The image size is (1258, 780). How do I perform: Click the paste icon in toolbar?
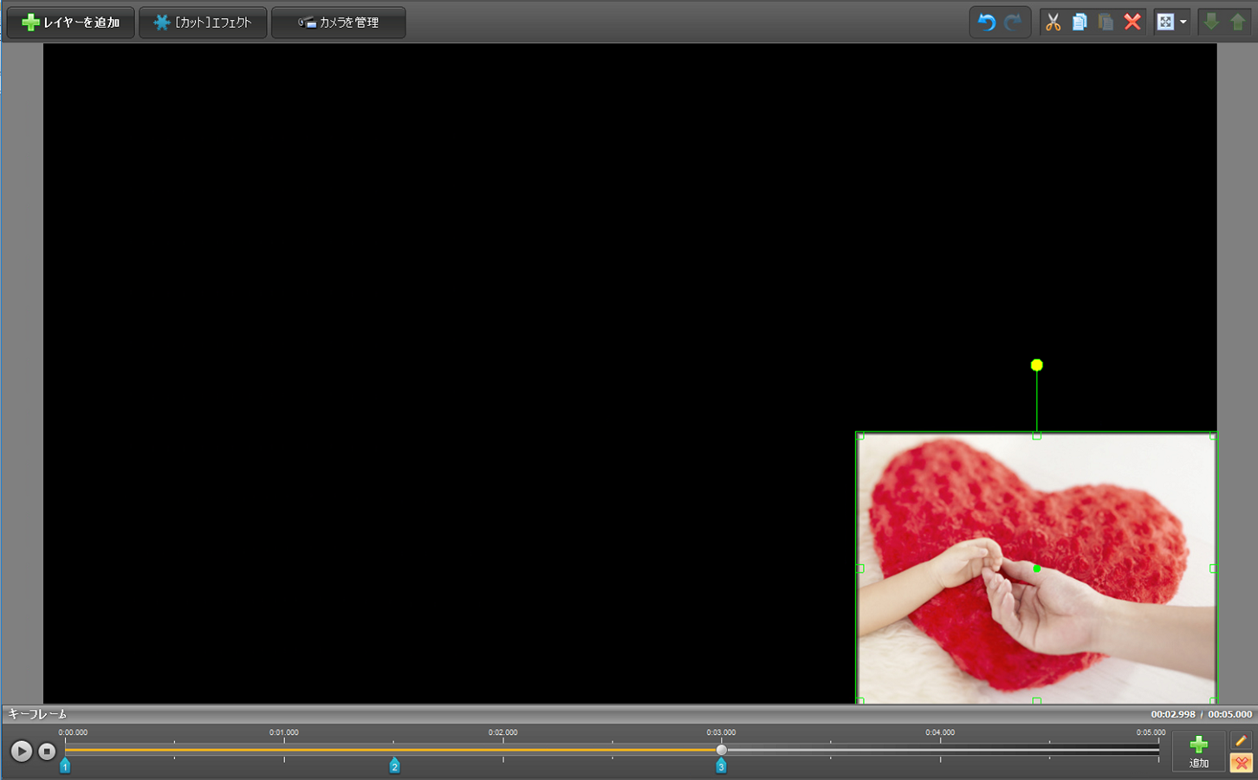(x=1106, y=23)
